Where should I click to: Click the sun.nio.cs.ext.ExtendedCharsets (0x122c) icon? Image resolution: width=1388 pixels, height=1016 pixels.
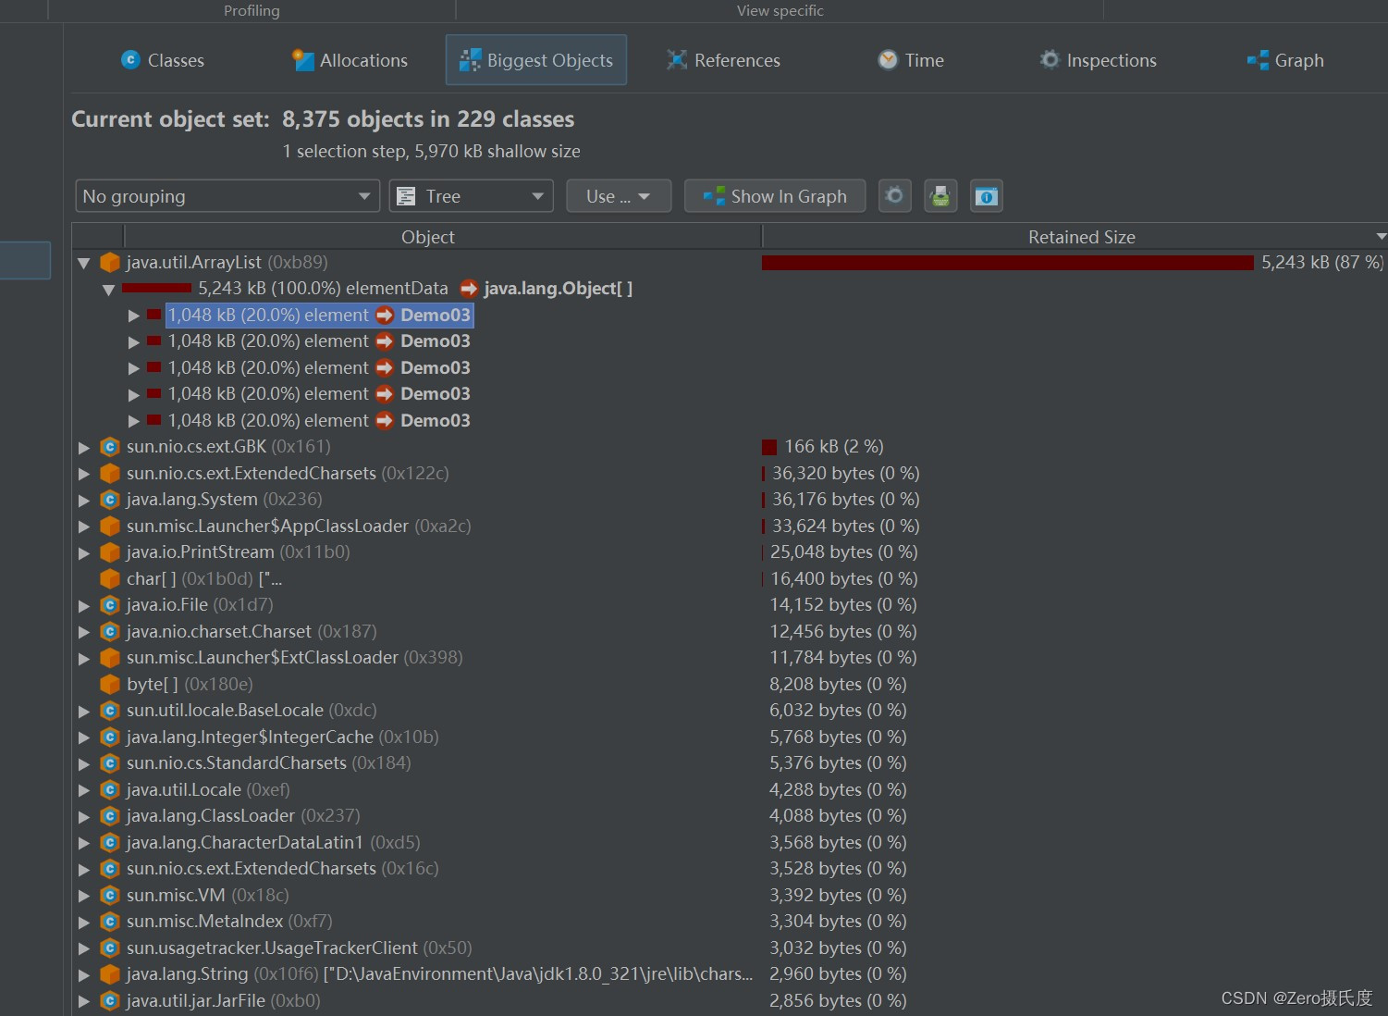coord(110,474)
